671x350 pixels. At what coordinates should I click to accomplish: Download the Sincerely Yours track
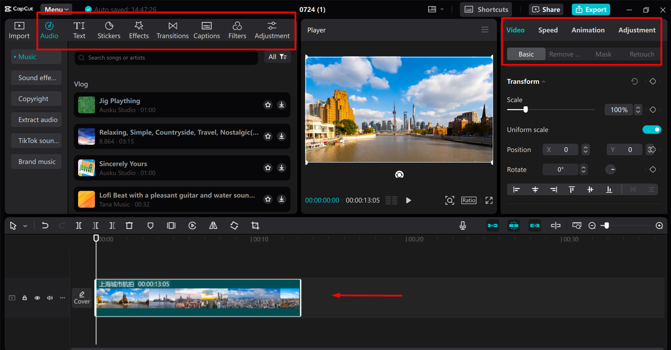pyautogui.click(x=282, y=168)
